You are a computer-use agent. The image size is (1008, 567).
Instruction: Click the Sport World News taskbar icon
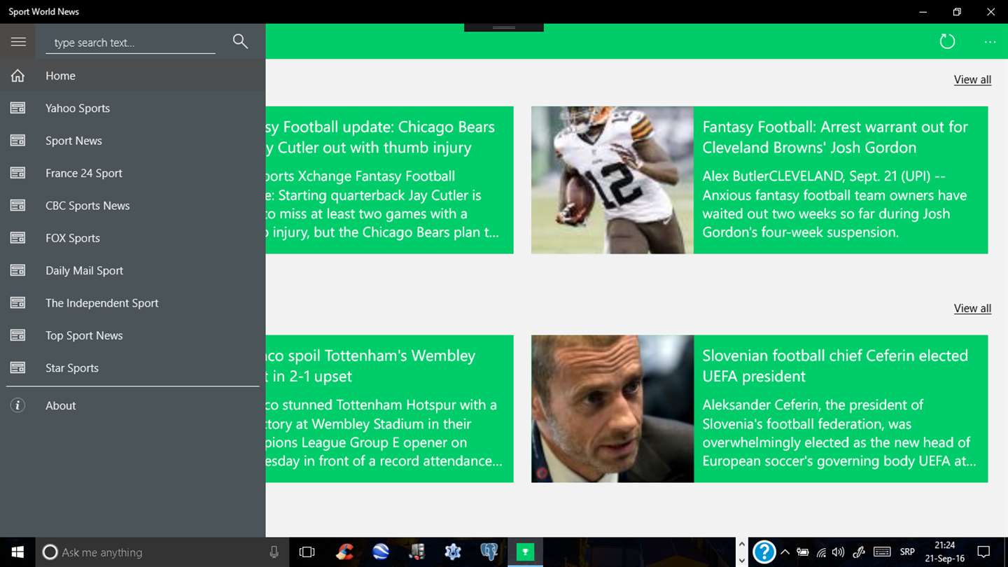point(525,552)
